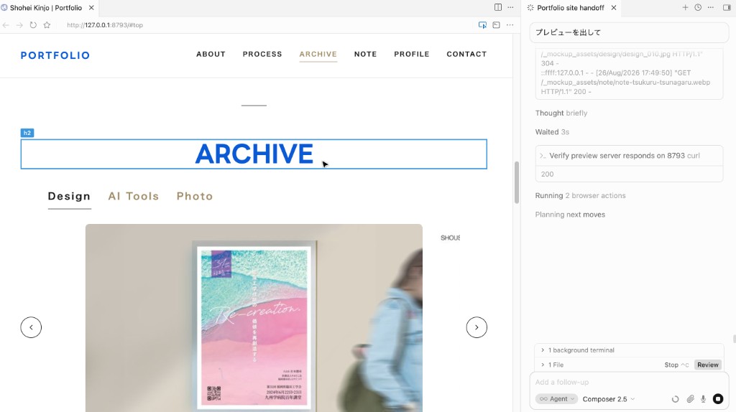The height and width of the screenshot is (412, 736).
Task: Open the Composer 2.5 model dropdown
Action: pyautogui.click(x=608, y=399)
